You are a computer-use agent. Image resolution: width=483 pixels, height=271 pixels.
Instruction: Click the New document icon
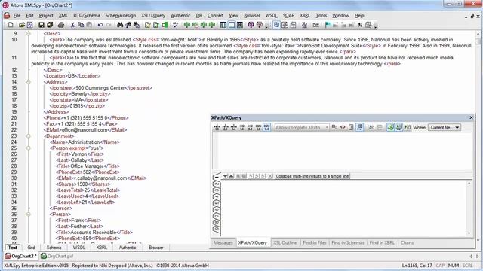11,25
